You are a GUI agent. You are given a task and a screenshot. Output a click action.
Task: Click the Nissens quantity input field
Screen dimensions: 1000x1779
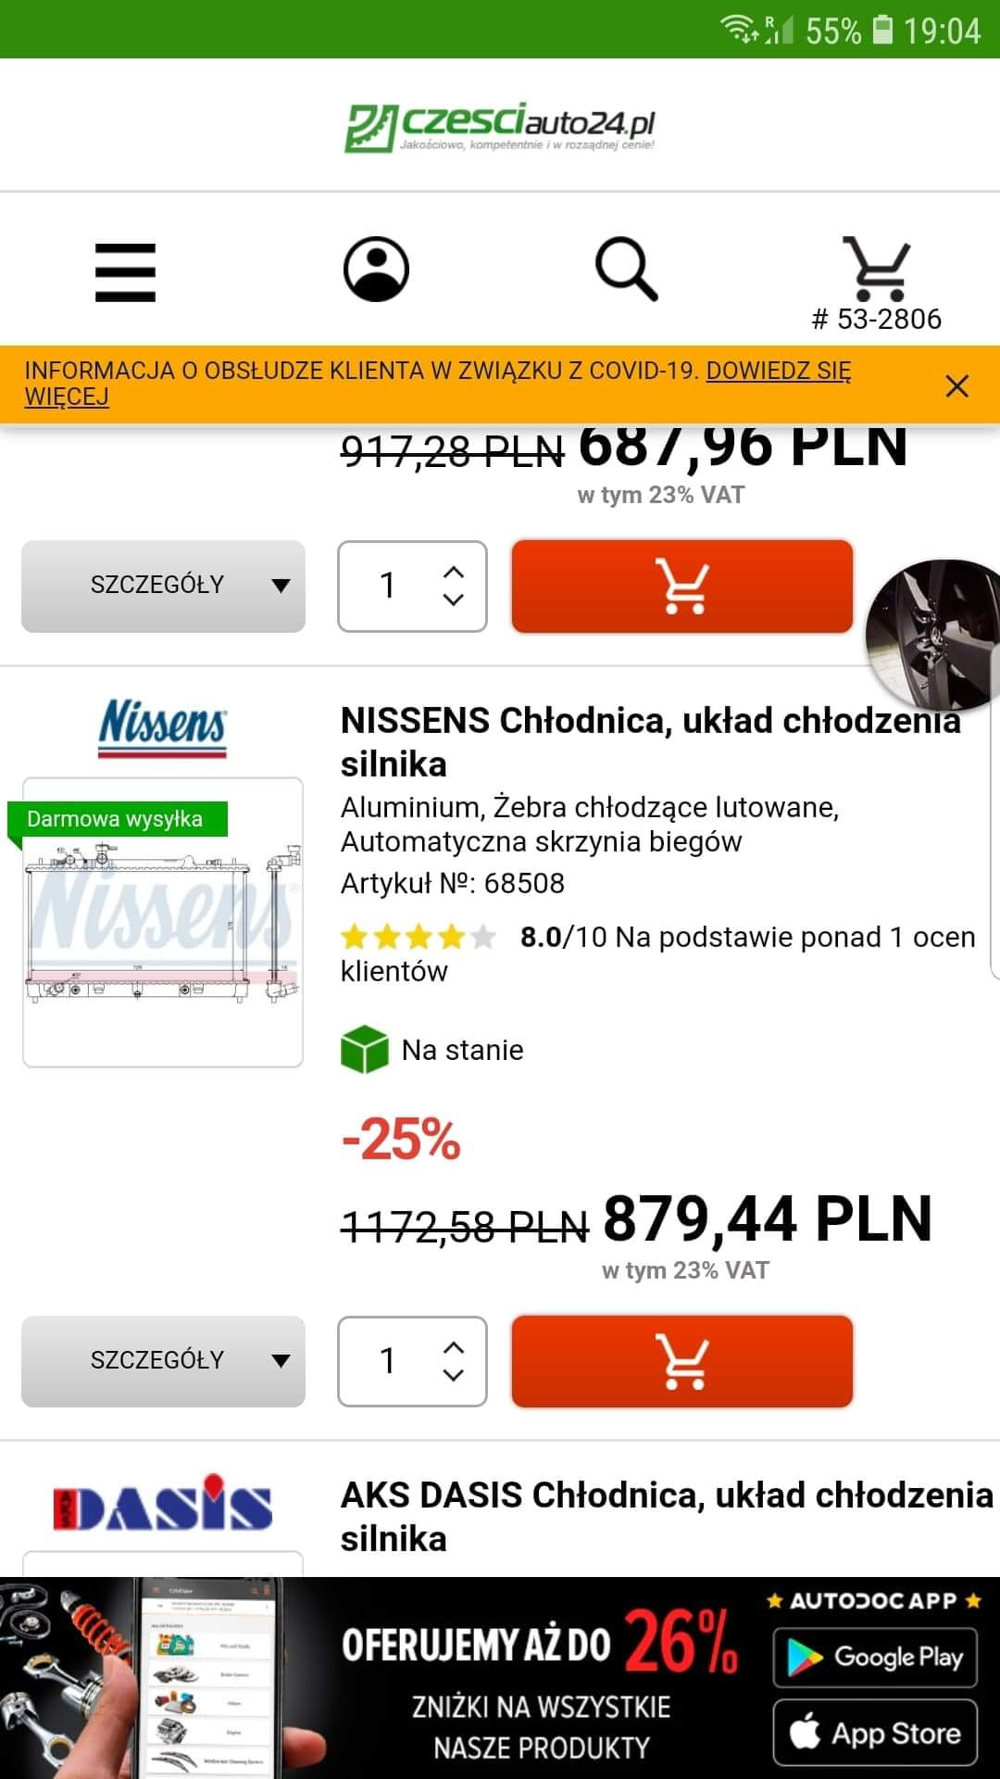click(x=389, y=1361)
